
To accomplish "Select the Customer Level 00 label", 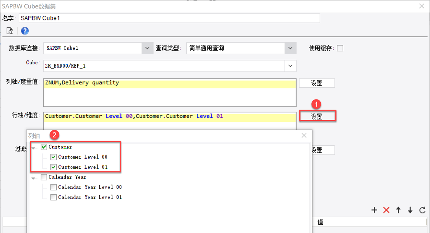I will pyautogui.click(x=83, y=157).
